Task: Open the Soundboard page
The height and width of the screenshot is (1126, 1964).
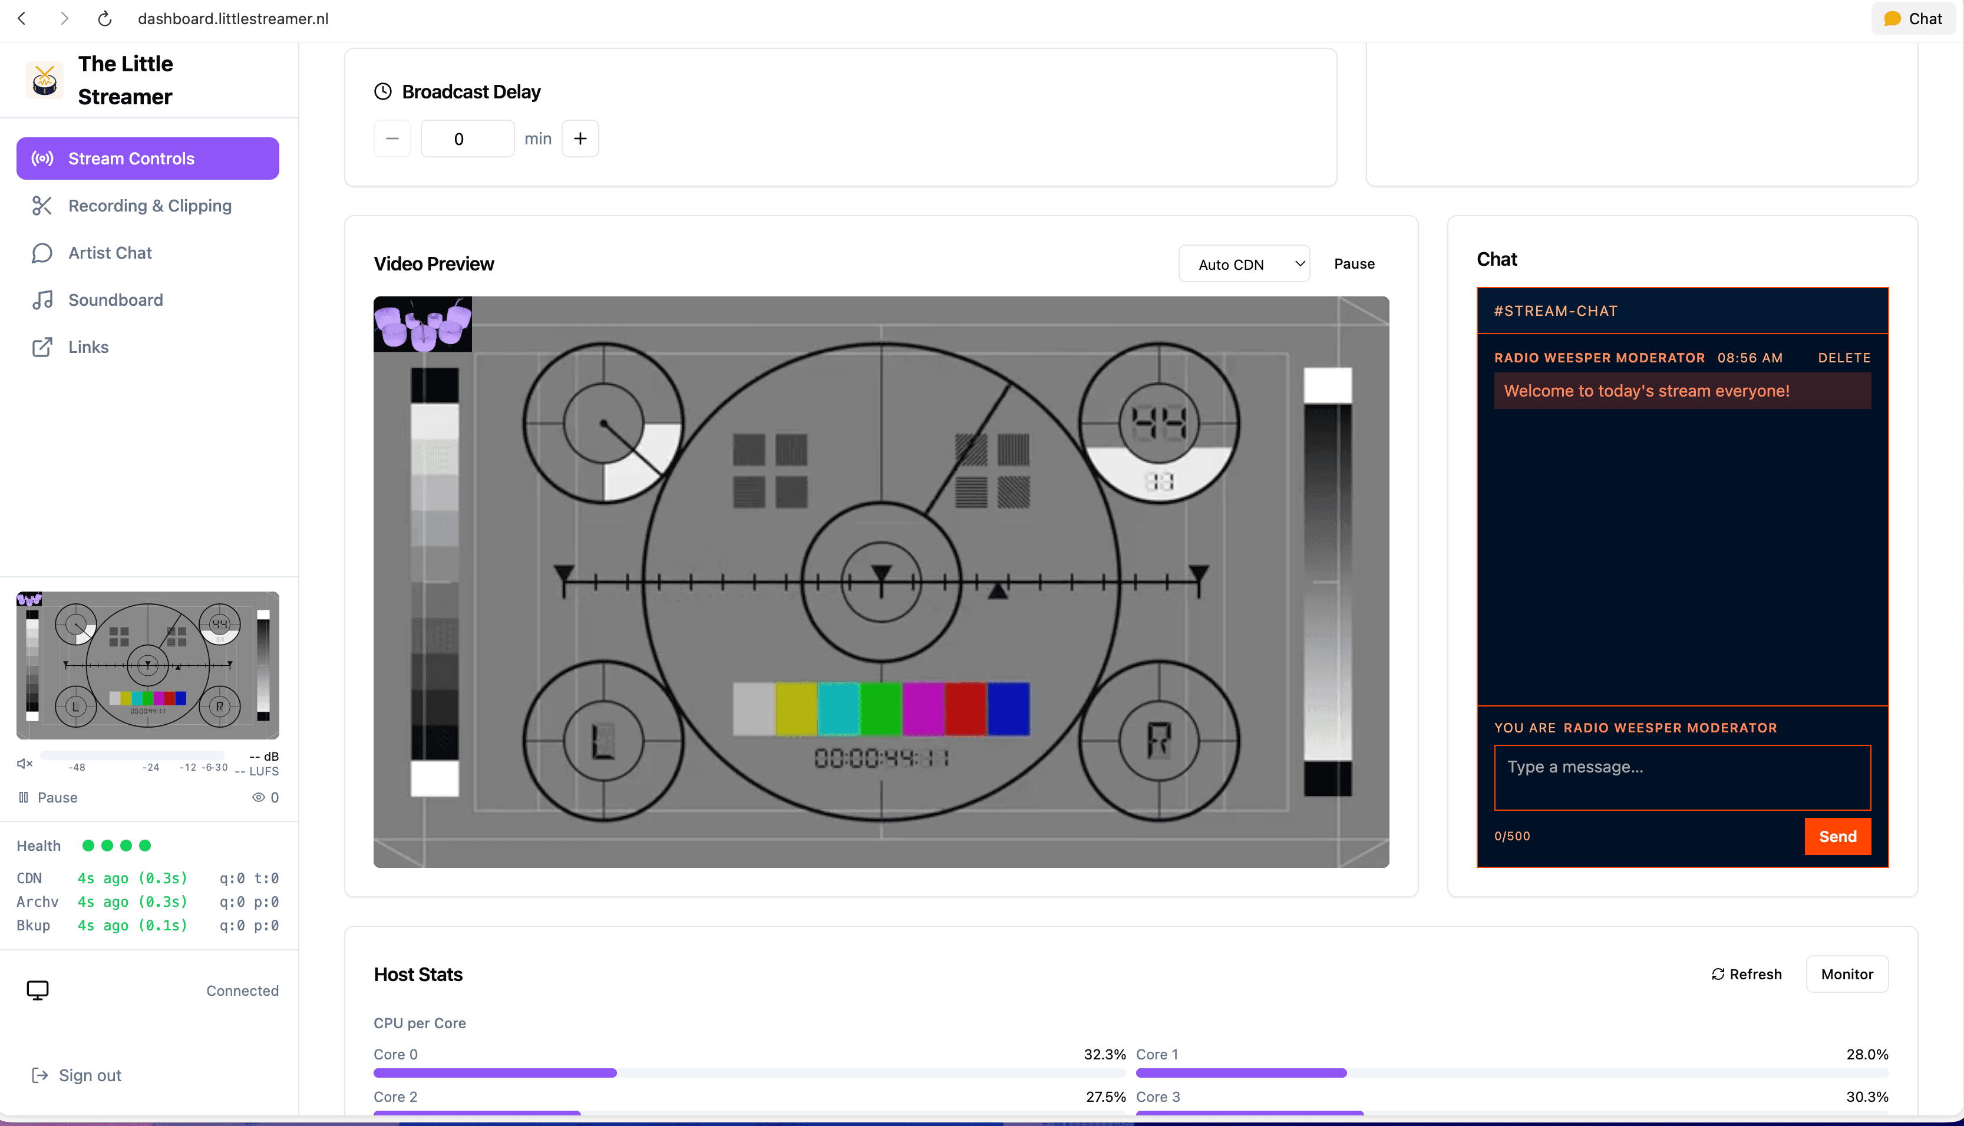Action: 148,300
